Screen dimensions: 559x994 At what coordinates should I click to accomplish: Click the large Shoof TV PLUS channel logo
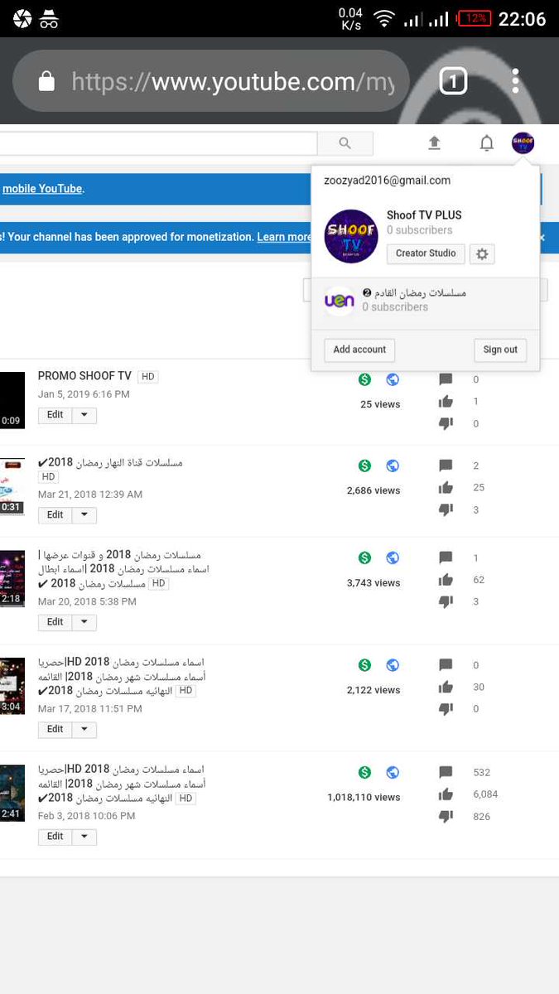[351, 236]
